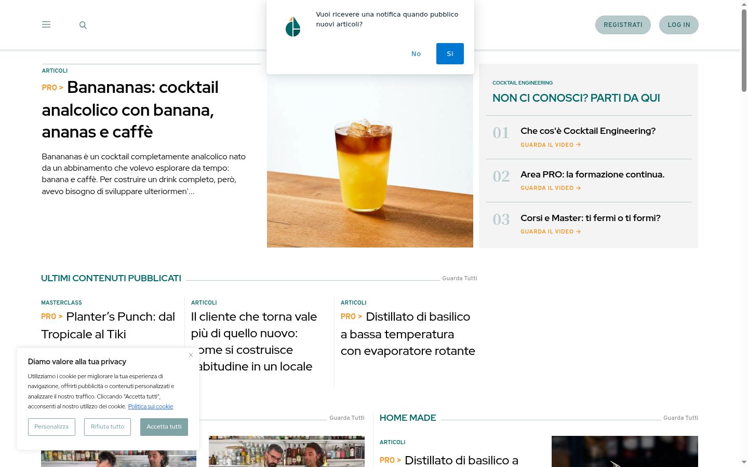The height and width of the screenshot is (467, 748).
Task: Click the Banananas cocktail photo
Action: pos(370,156)
